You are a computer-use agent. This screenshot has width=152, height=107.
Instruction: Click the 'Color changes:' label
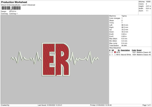[115, 18]
